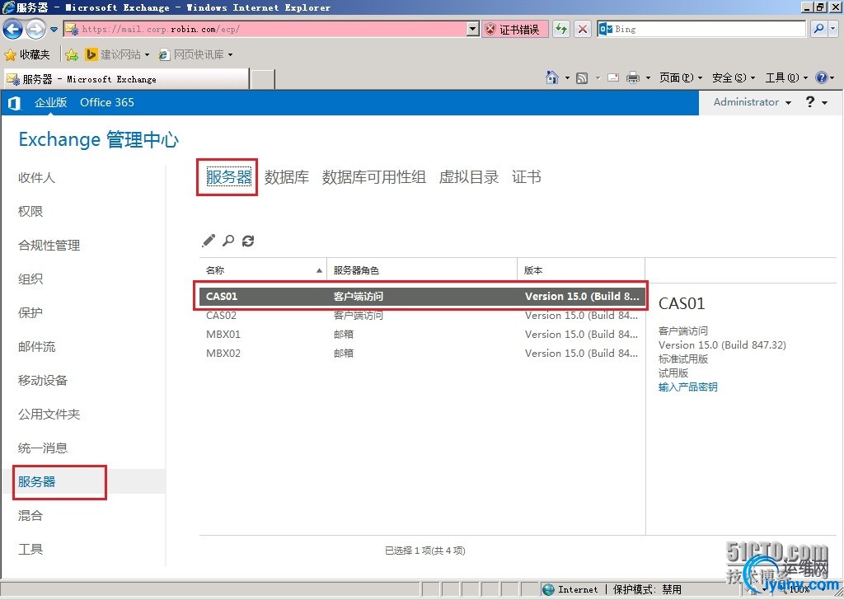Click the Office 365 link in header
Viewport: 844px width, 600px height.
click(x=107, y=102)
